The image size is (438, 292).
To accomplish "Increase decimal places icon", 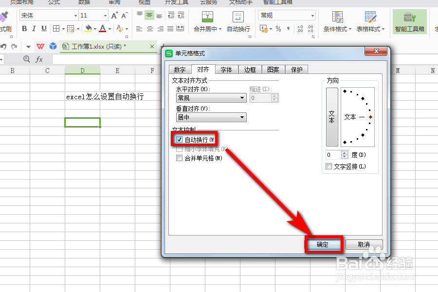I will [x=300, y=29].
